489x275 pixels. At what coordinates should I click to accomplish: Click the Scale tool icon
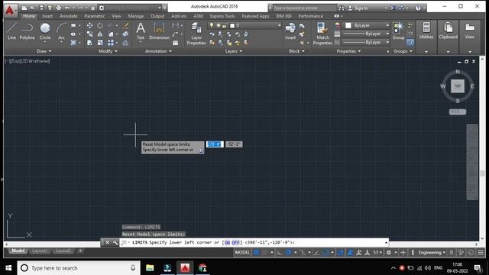[x=100, y=43]
